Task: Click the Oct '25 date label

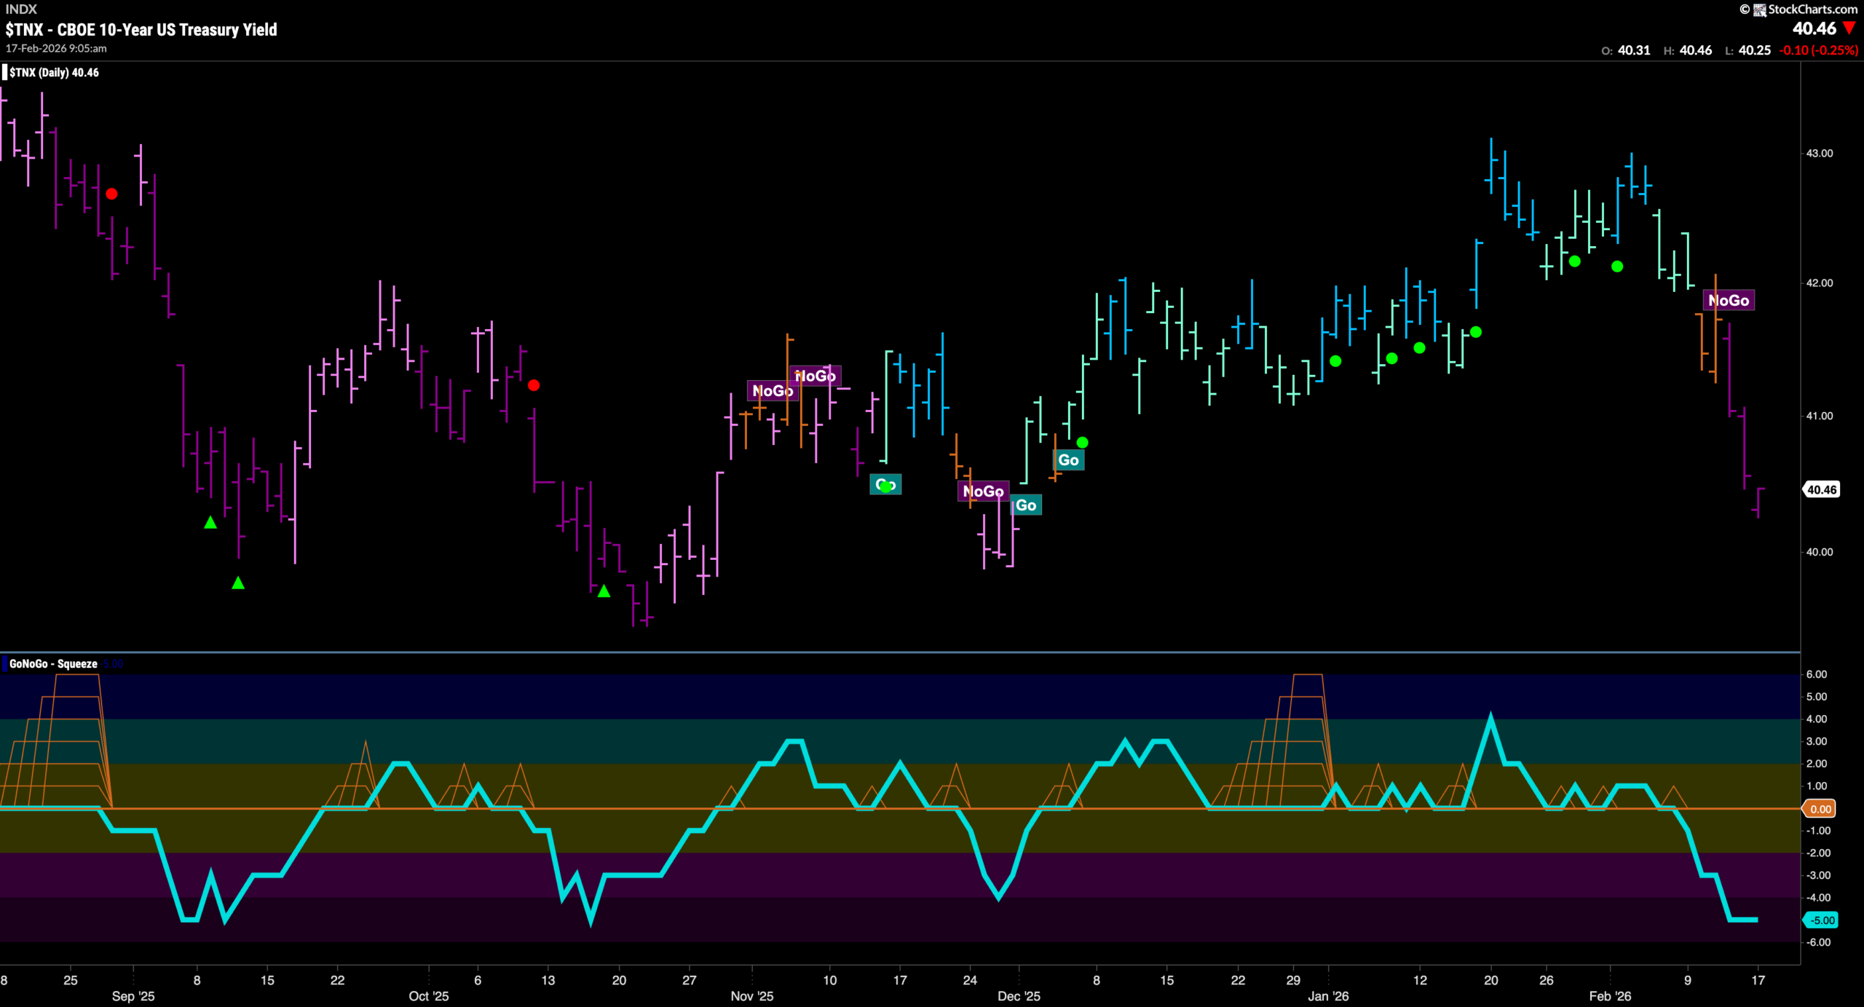Action: click(x=429, y=996)
